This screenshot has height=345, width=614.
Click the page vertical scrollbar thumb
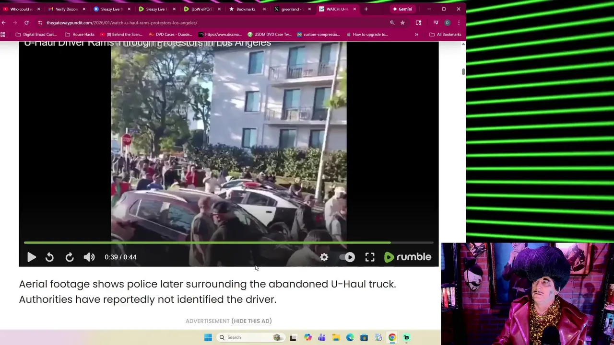click(x=463, y=72)
